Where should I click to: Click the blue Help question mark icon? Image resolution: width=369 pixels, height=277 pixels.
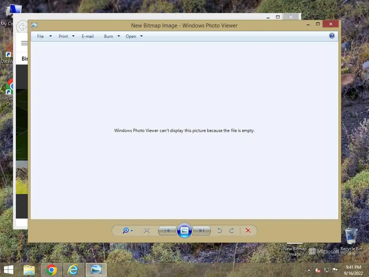click(x=332, y=36)
